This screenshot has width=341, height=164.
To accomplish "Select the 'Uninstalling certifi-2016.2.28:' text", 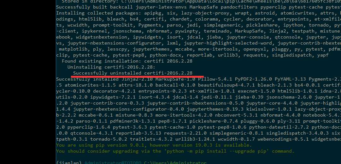I will click(x=111, y=67).
